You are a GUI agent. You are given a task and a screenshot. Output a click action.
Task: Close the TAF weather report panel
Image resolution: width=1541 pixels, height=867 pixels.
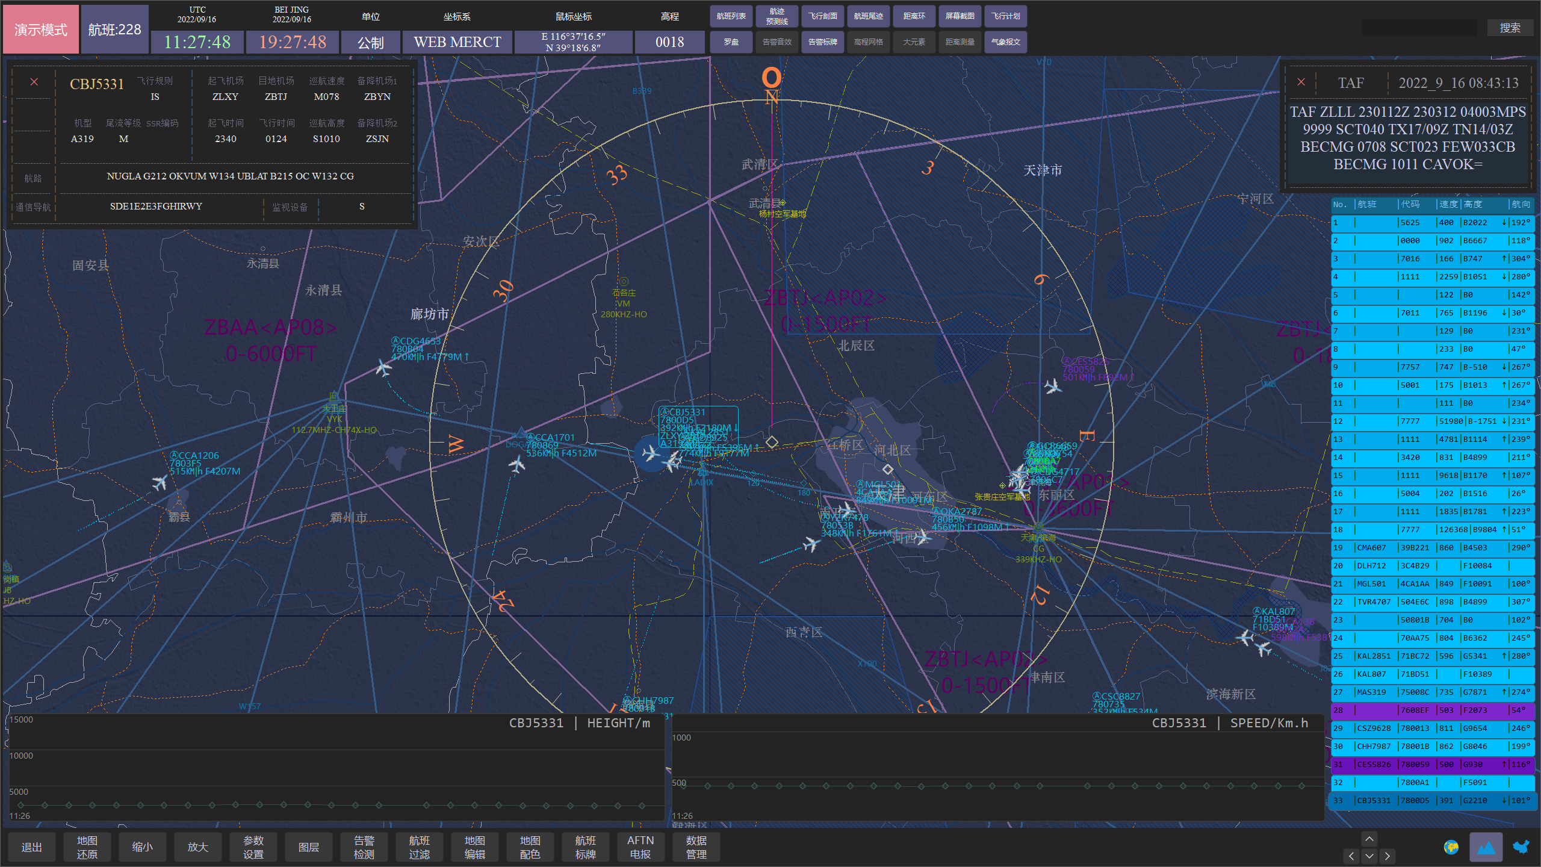(x=1301, y=82)
